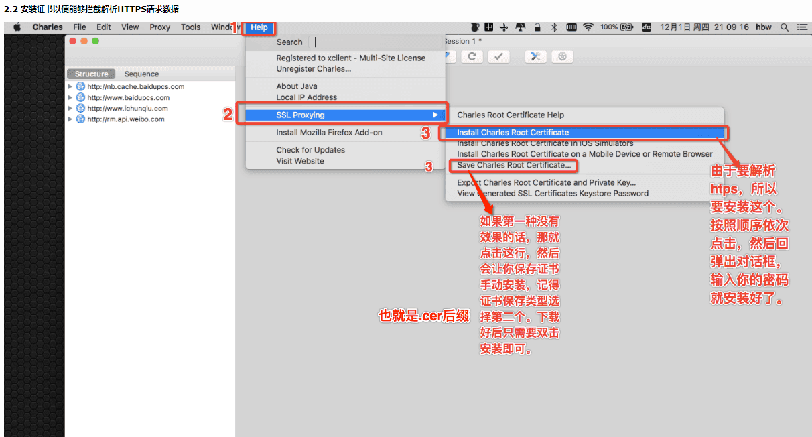Open the Settings gear toolbar button
Image resolution: width=812 pixels, height=437 pixels.
coord(562,57)
